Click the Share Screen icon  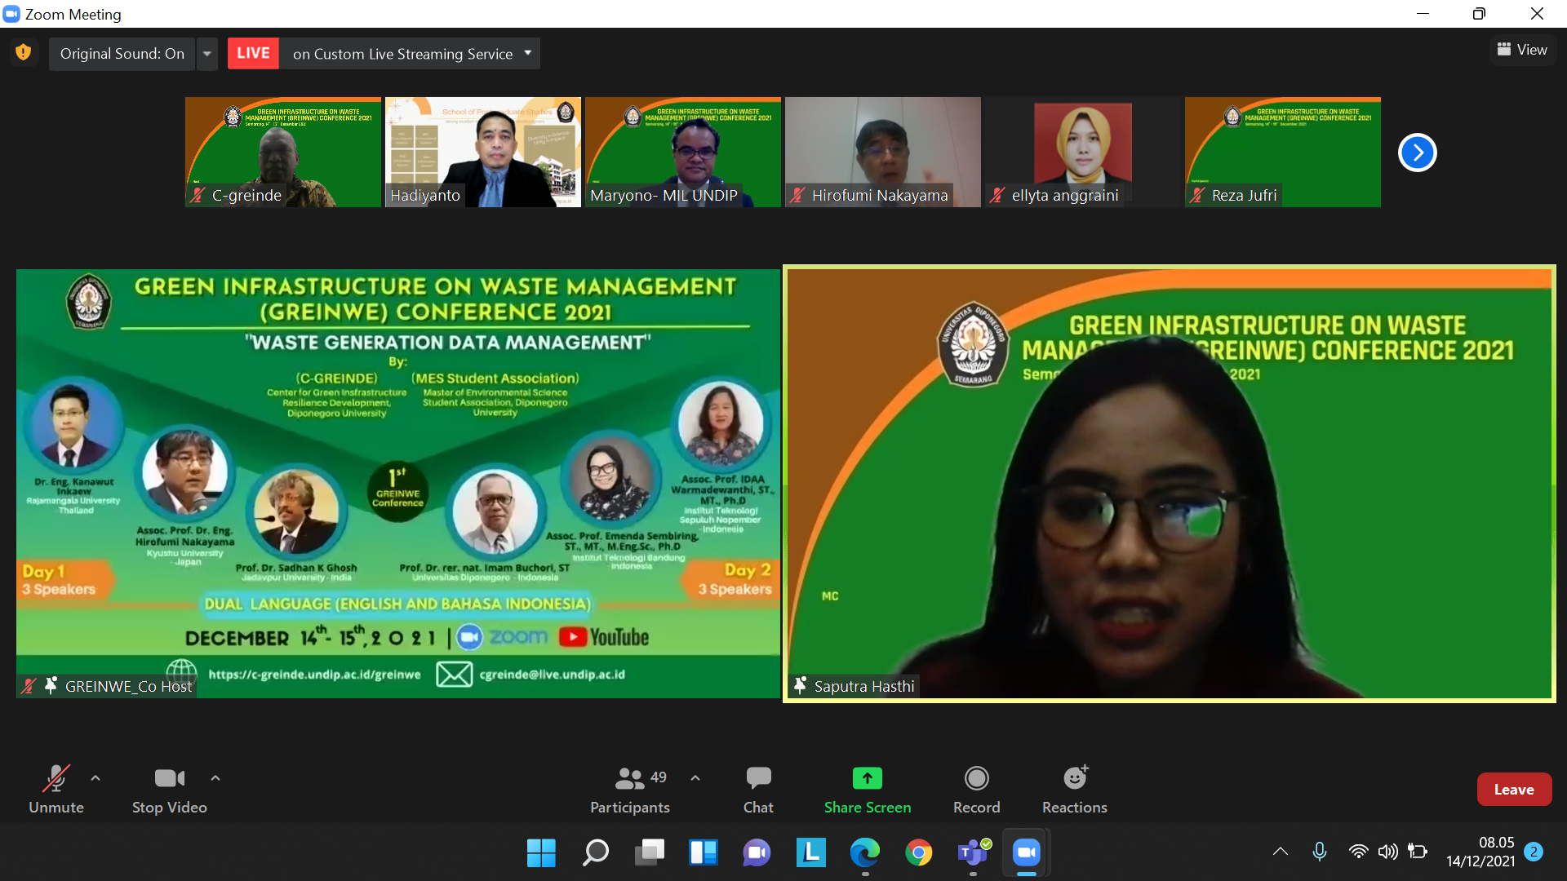[867, 779]
